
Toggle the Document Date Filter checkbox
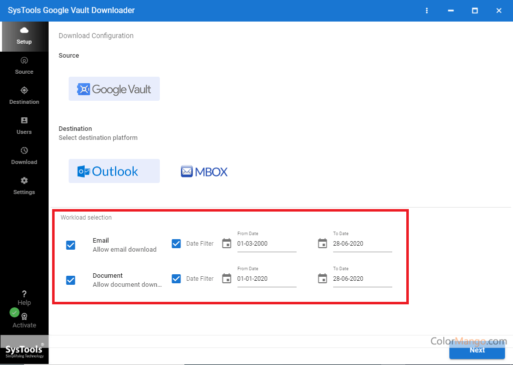(176, 279)
